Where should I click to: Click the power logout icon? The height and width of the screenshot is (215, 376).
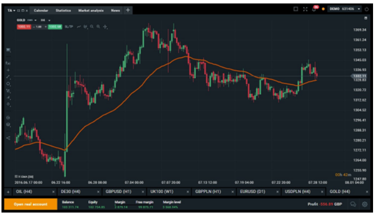pyautogui.click(x=367, y=9)
